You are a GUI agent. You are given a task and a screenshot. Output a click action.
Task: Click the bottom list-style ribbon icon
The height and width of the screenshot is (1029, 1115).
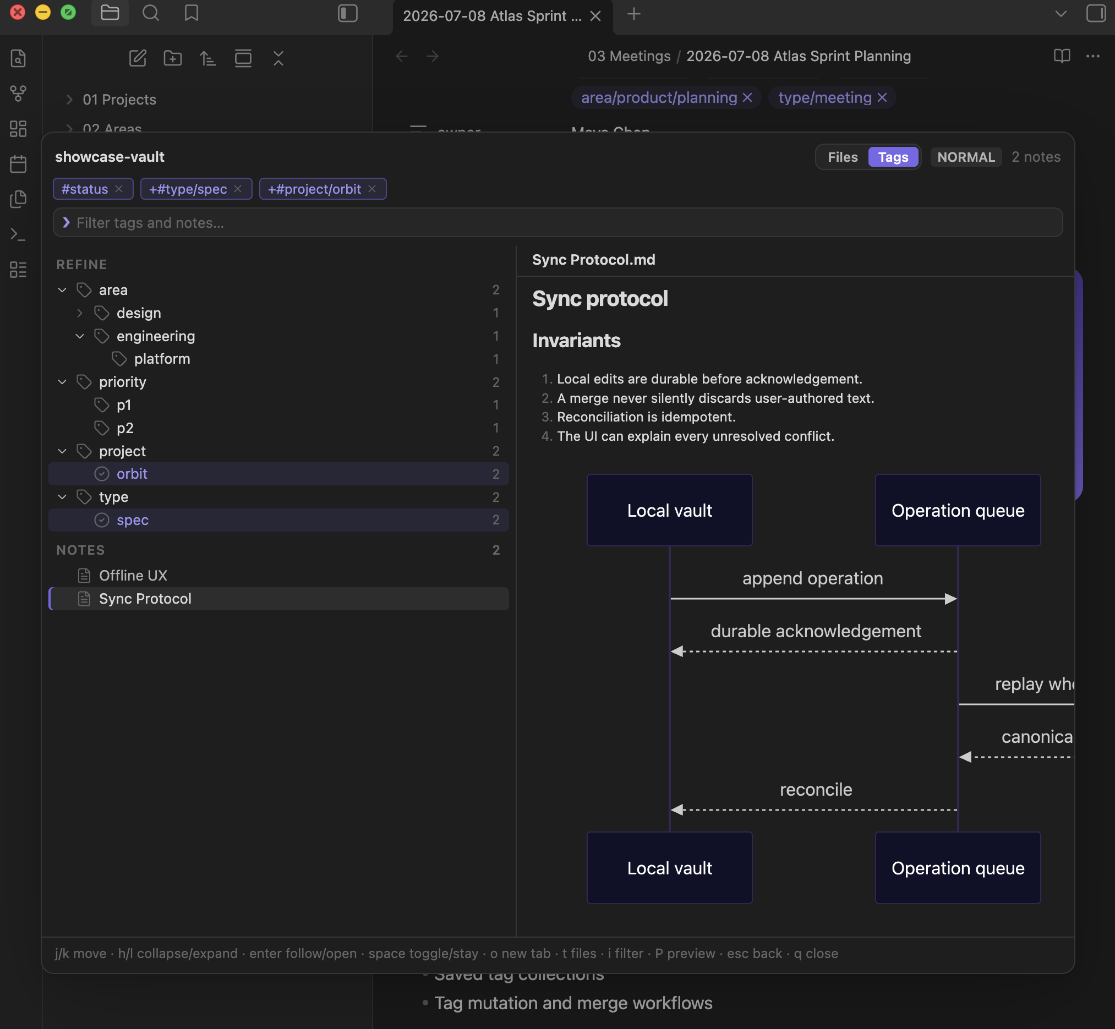pyautogui.click(x=18, y=270)
